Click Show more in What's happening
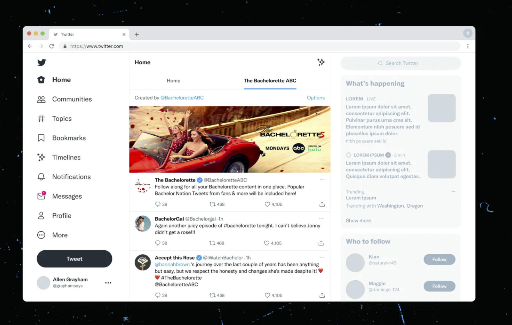This screenshot has width=512, height=325. pos(358,220)
